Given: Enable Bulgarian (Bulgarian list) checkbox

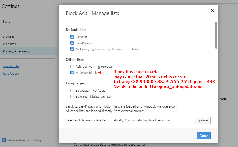Looking at the screenshot, I should 72,97.
